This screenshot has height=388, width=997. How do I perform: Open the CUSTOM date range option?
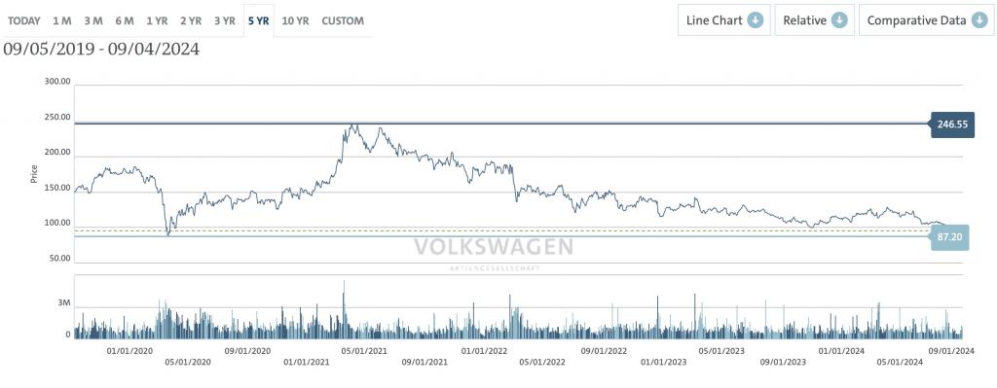pyautogui.click(x=343, y=20)
